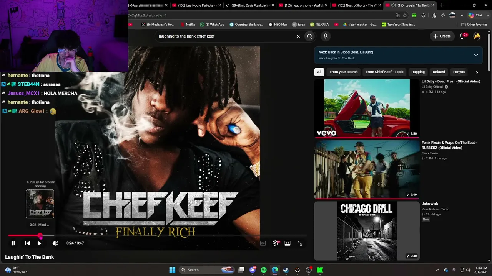The image size is (492, 276).
Task: Open the HBO Max bookmark
Action: [278, 25]
